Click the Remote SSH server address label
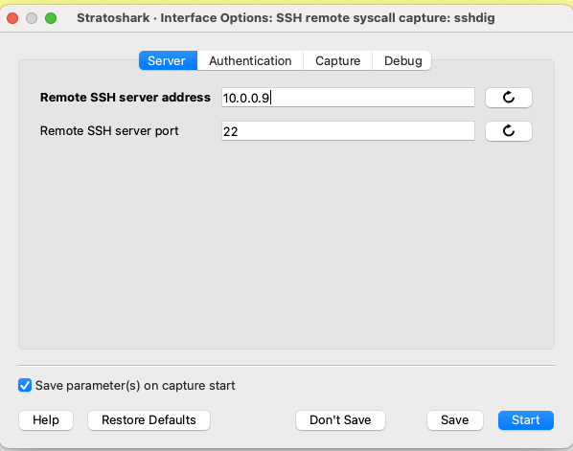Image resolution: width=573 pixels, height=451 pixels. pos(126,98)
